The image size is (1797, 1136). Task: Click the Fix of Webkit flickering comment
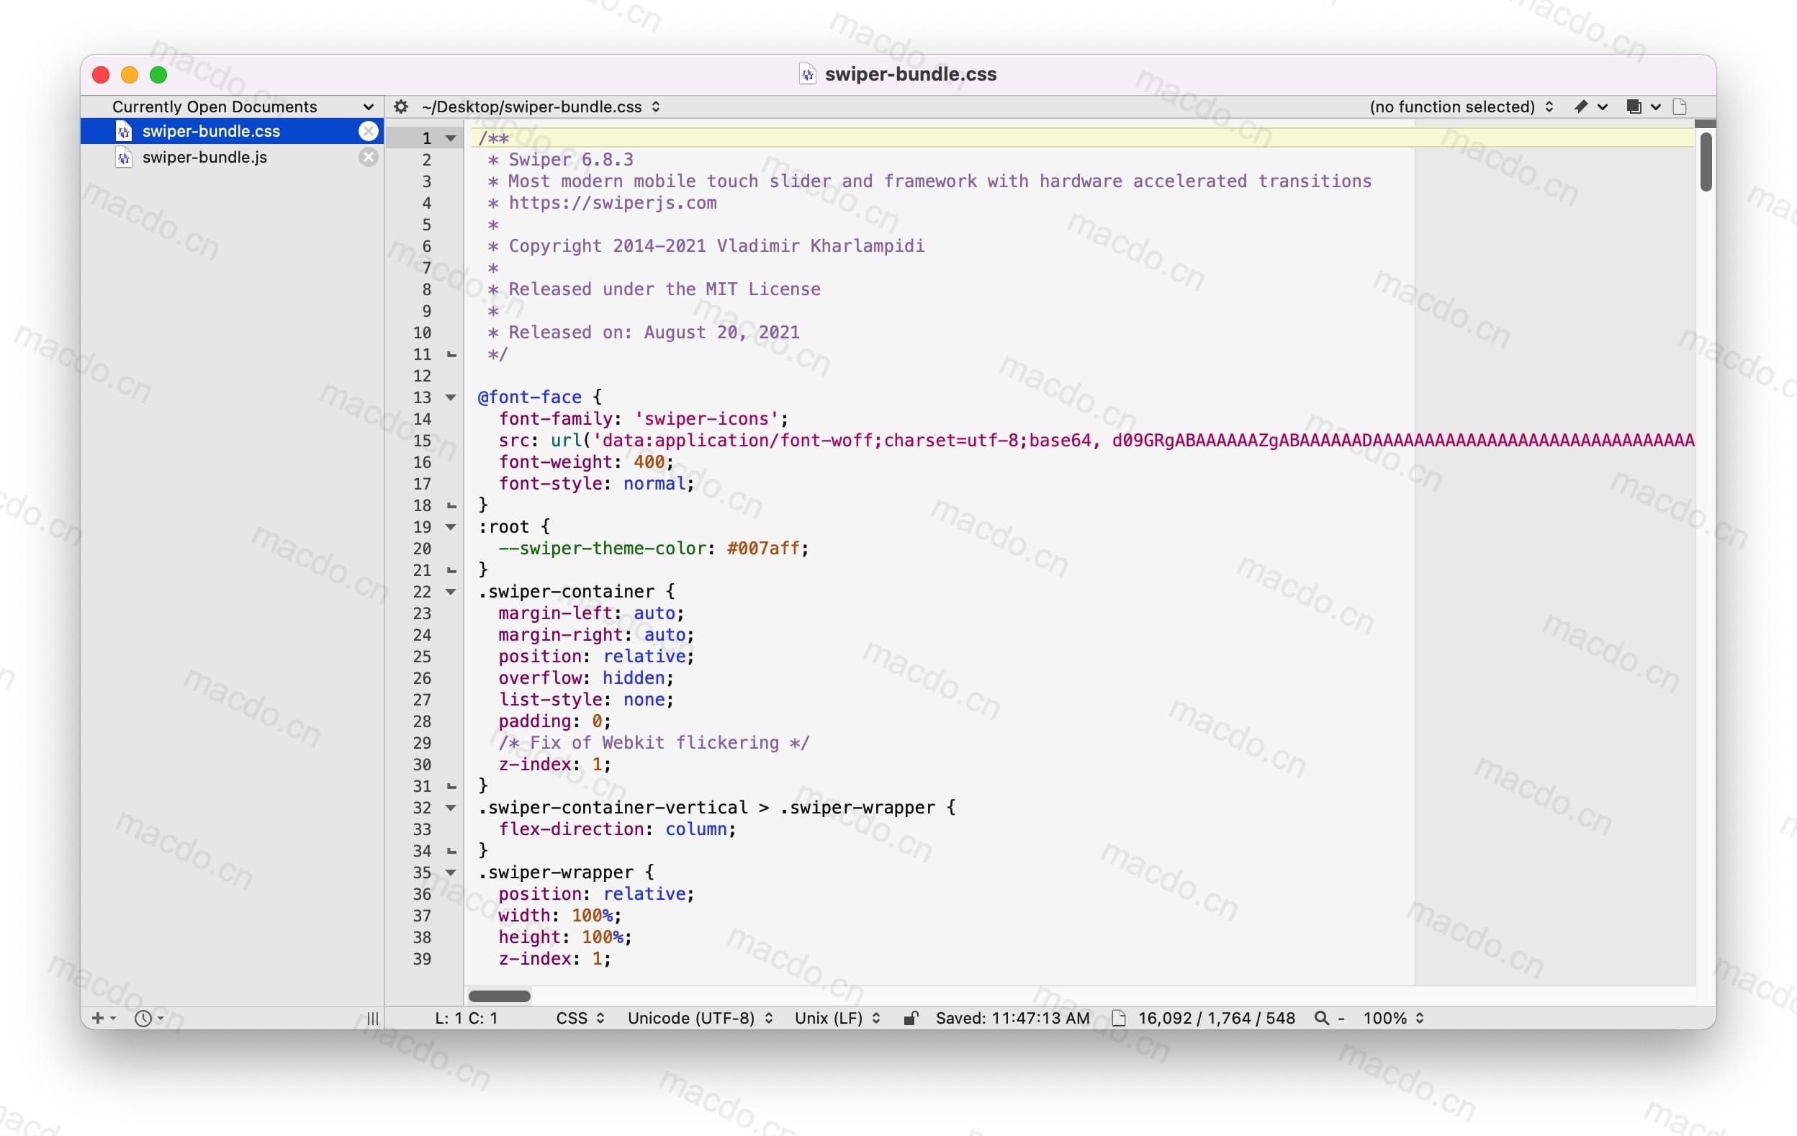[x=654, y=743]
